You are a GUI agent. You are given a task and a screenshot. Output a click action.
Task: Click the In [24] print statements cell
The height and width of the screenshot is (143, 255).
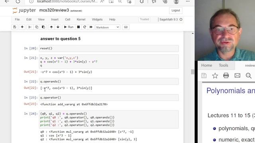(x=109, y=120)
